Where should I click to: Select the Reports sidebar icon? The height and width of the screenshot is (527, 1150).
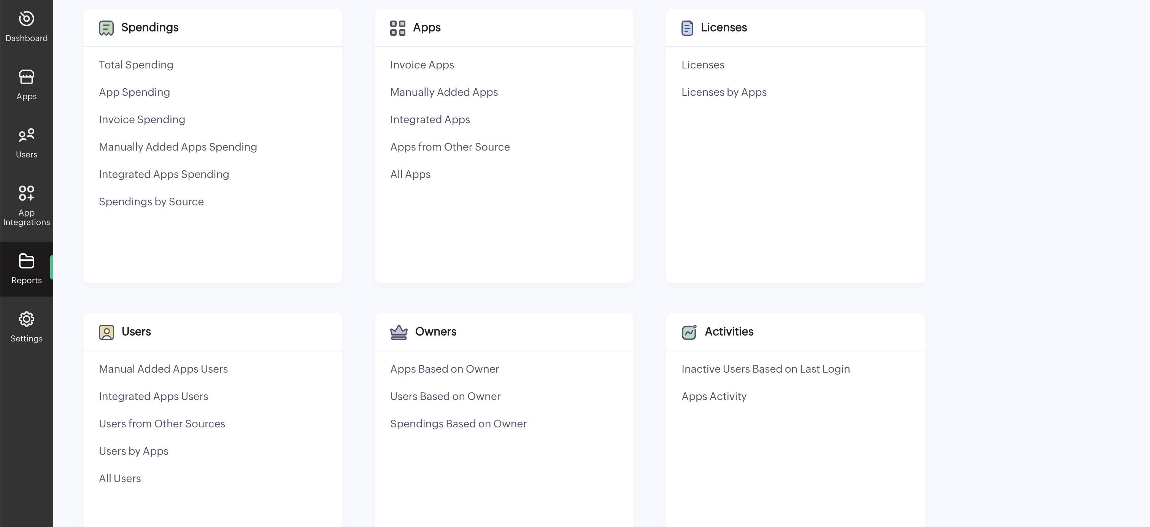click(26, 268)
